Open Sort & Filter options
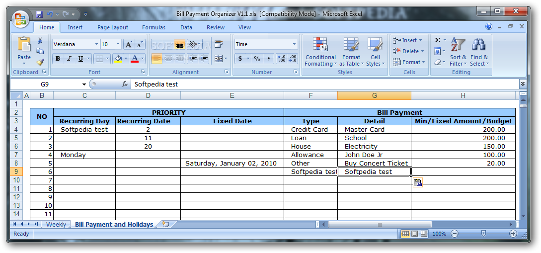The height and width of the screenshot is (253, 541). (458, 51)
